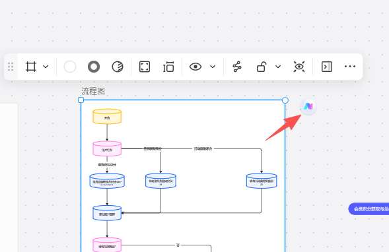Click the fit-to-frame corners icon
The height and width of the screenshot is (252, 389).
[x=145, y=67]
